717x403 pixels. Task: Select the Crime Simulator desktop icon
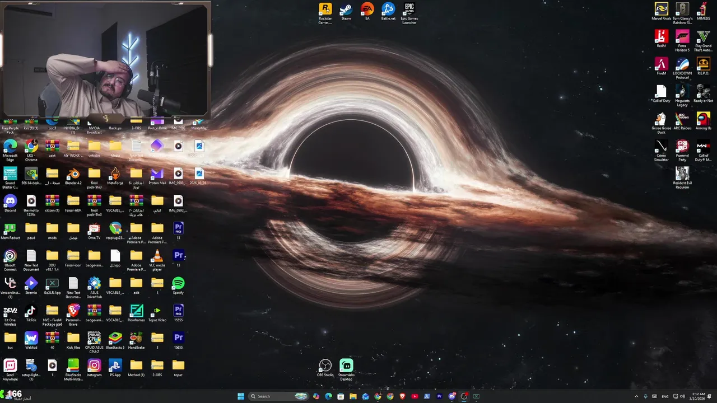coord(661,150)
